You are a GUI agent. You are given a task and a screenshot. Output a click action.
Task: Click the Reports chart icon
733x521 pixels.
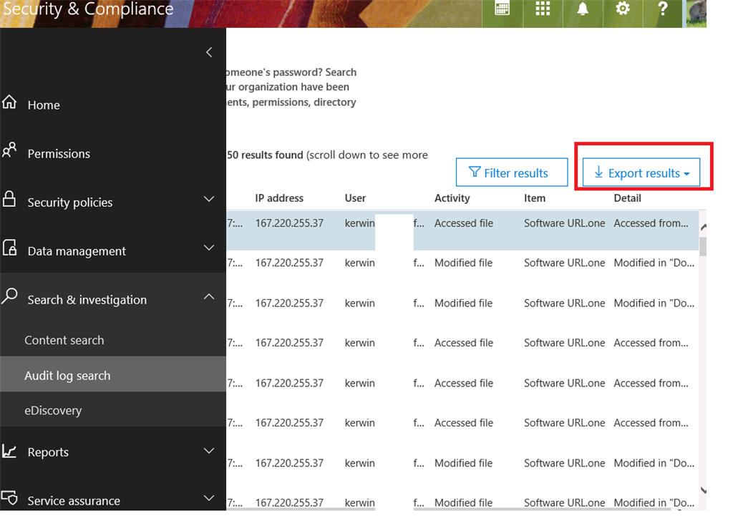9,451
